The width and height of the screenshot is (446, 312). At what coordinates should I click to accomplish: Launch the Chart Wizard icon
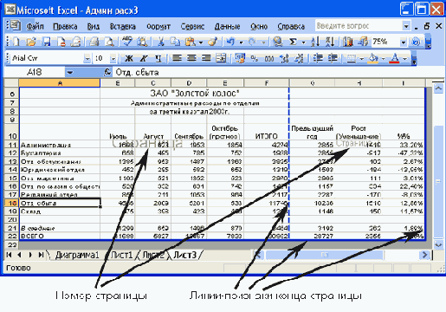pos(347,42)
